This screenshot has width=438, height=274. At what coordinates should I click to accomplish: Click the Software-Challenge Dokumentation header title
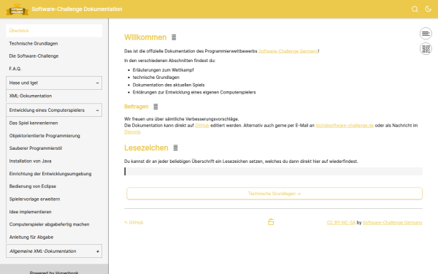click(77, 9)
